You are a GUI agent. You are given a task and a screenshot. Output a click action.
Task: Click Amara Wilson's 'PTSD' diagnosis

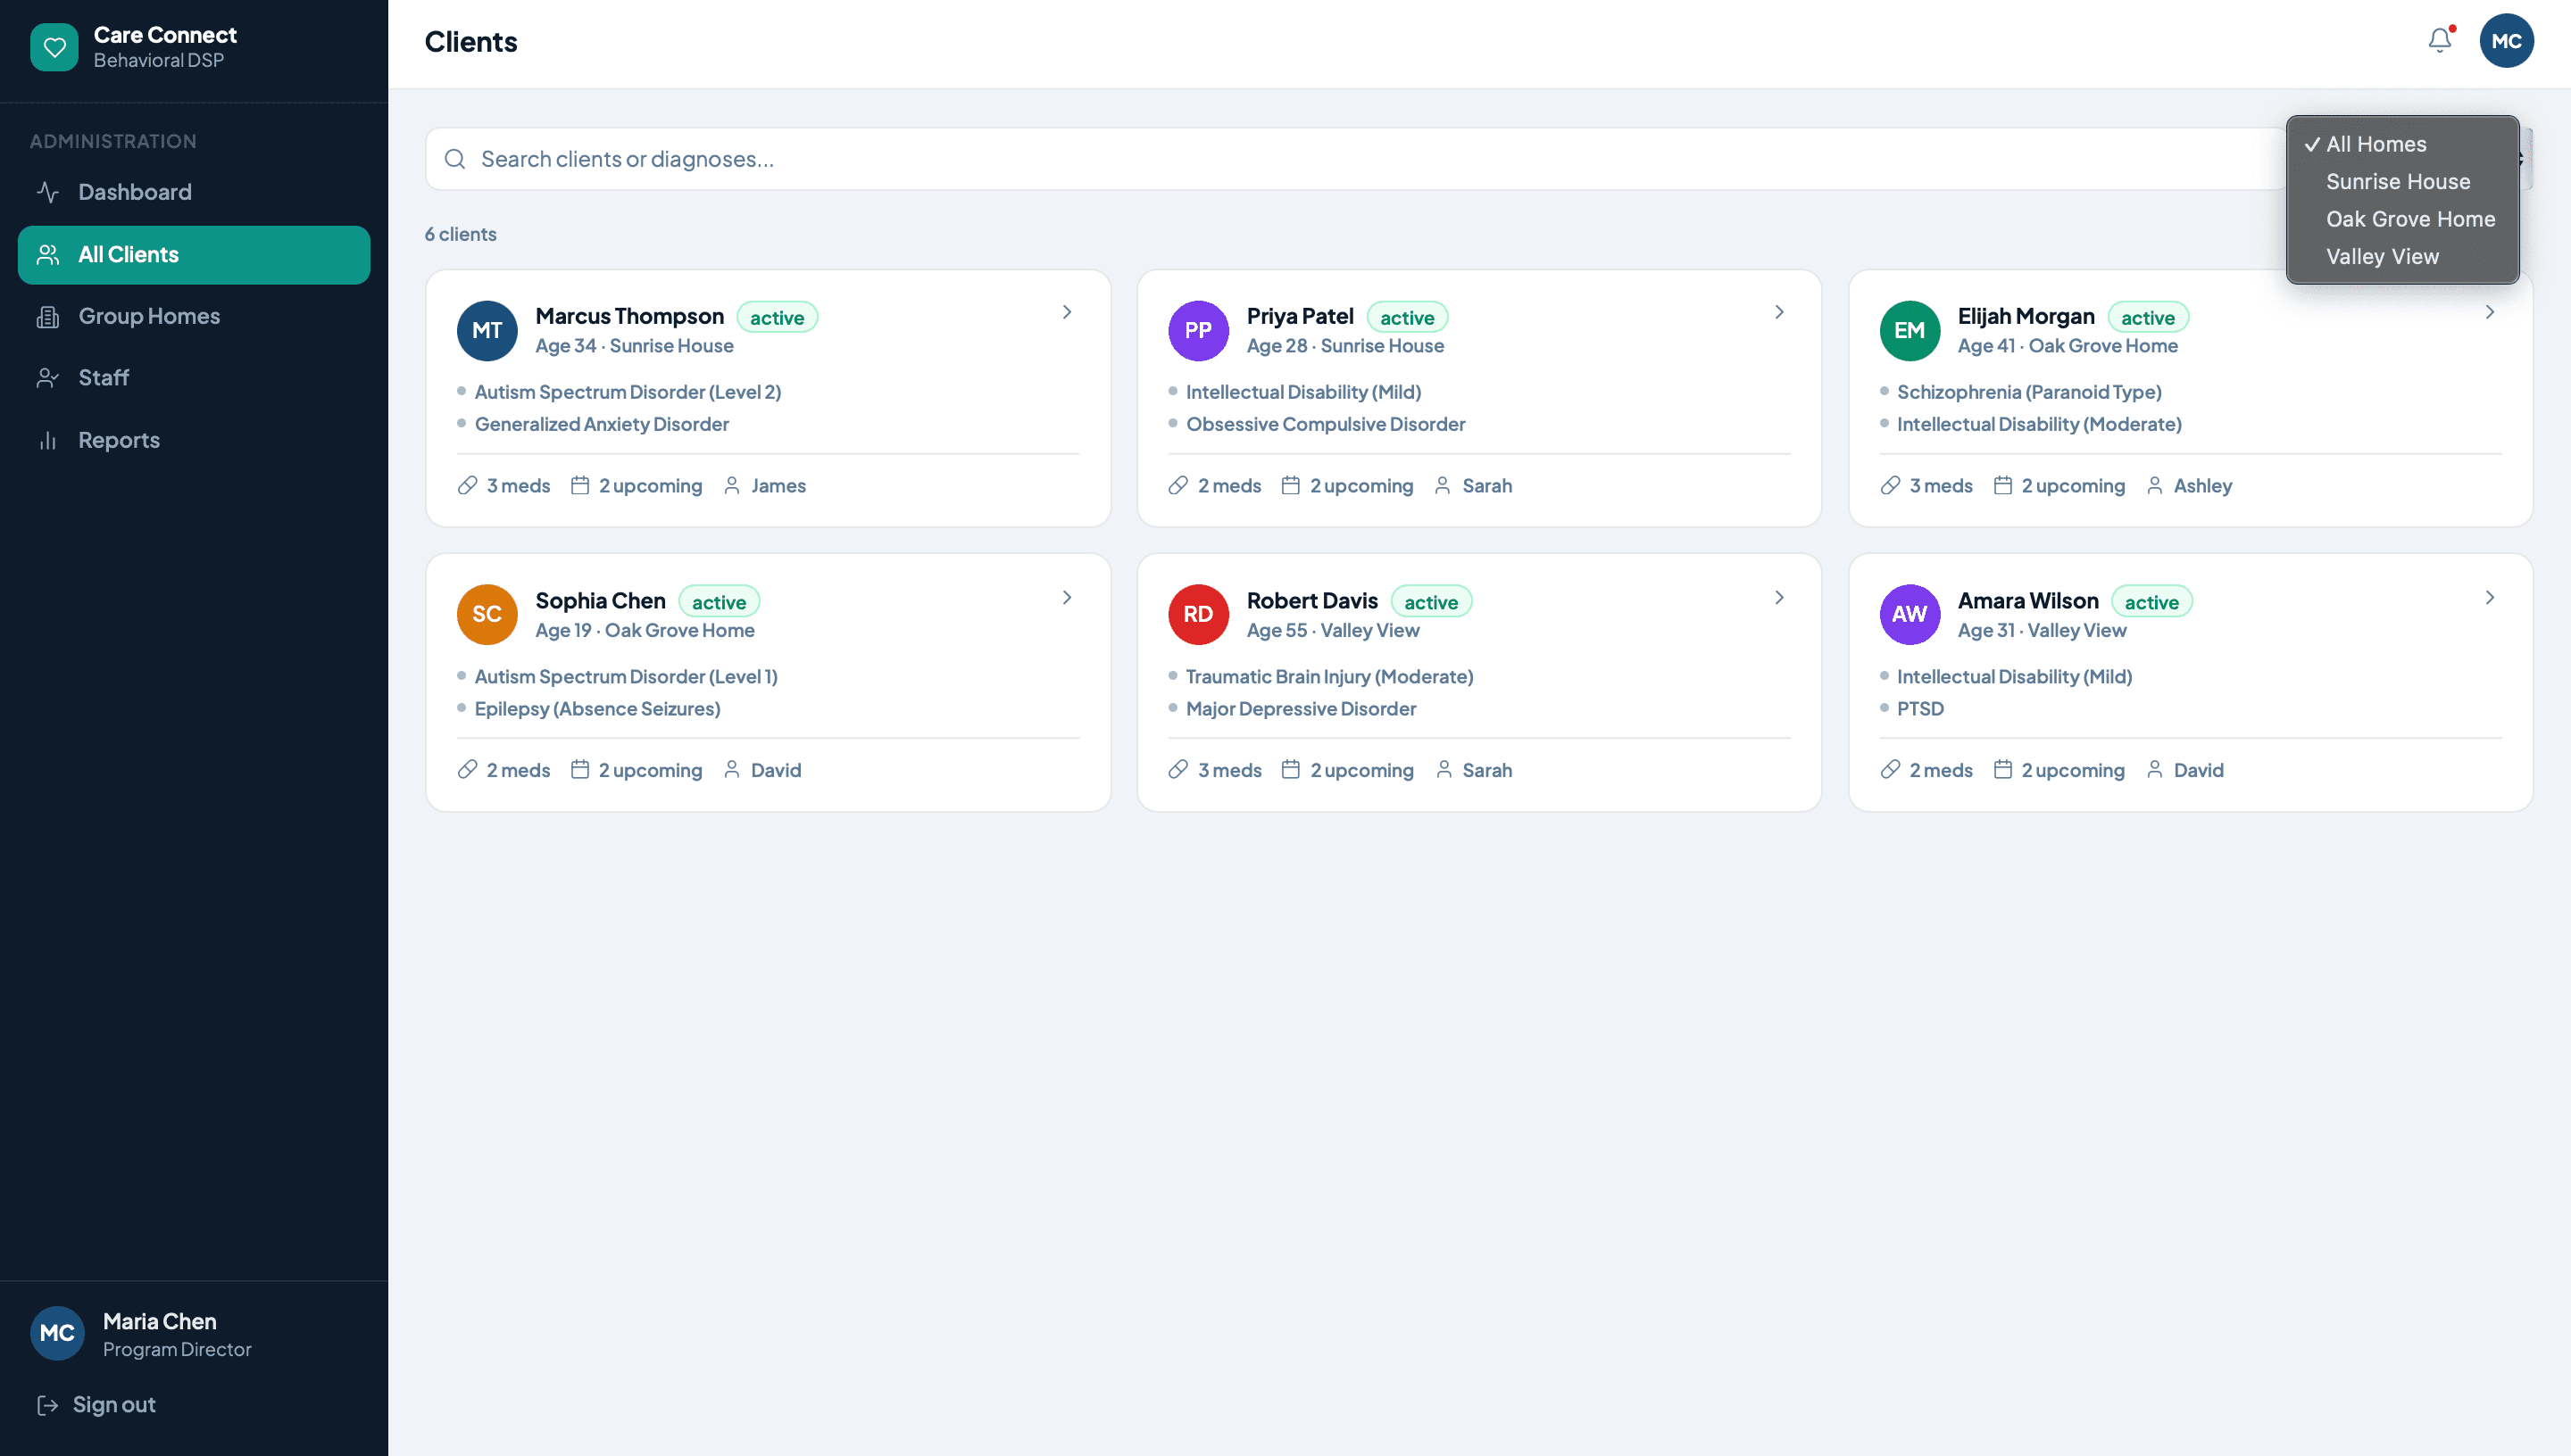(1921, 709)
